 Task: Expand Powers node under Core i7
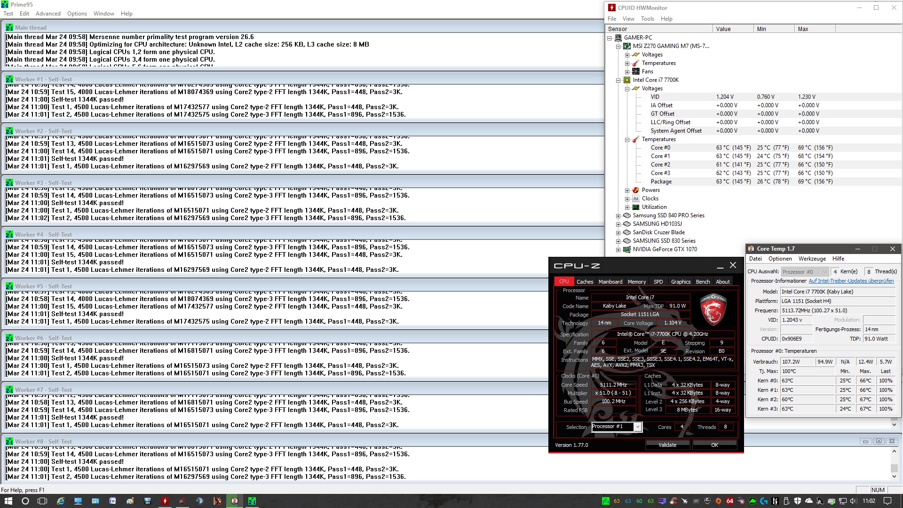pos(627,190)
